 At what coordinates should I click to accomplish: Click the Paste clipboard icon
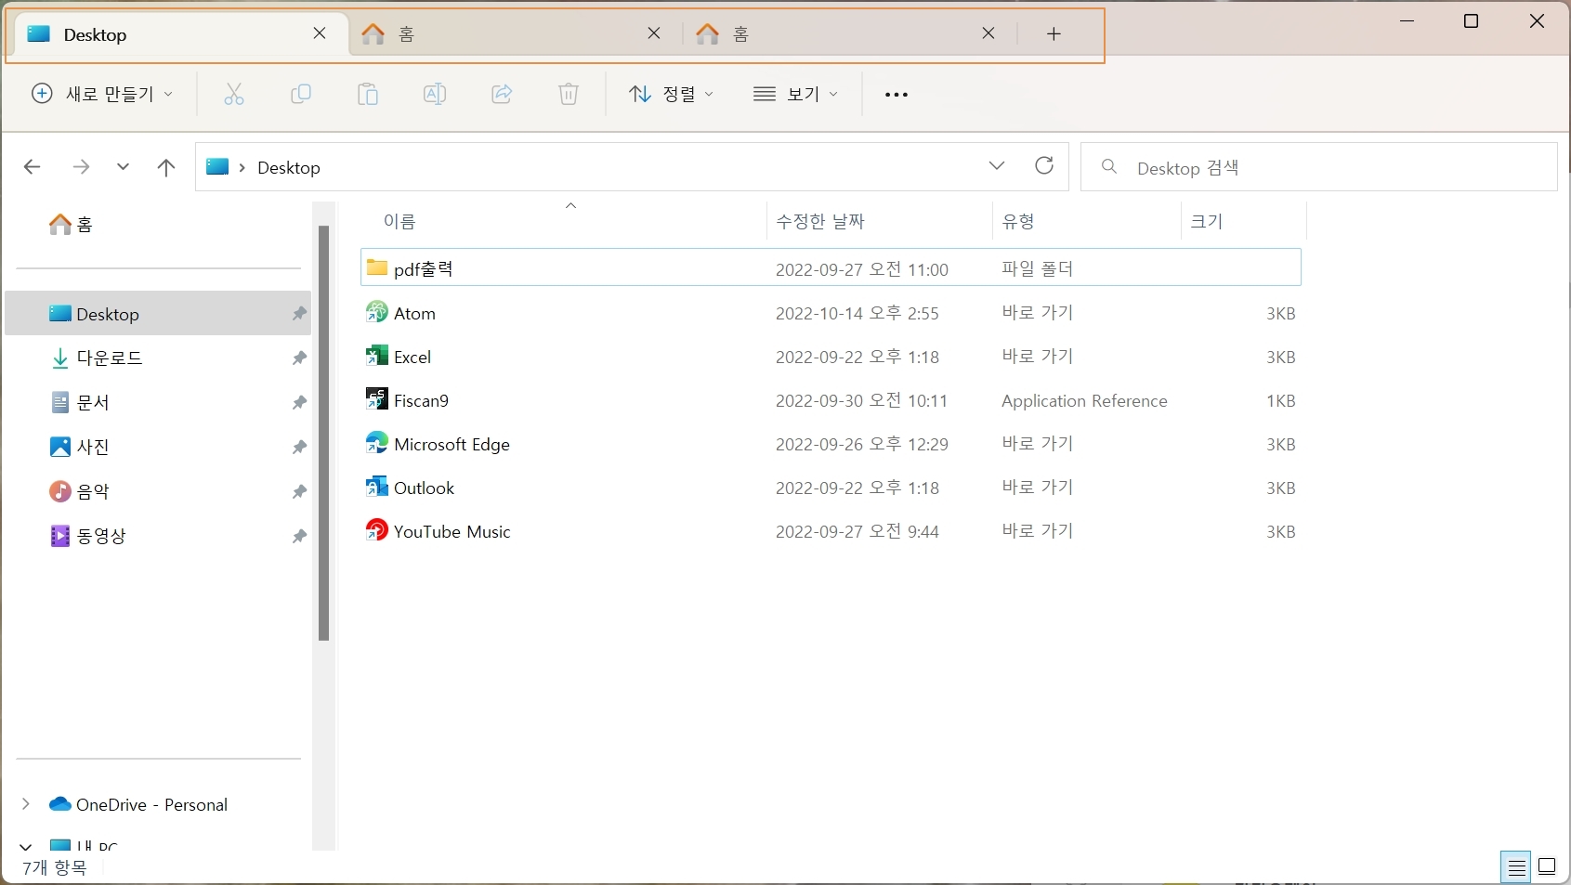tap(368, 94)
